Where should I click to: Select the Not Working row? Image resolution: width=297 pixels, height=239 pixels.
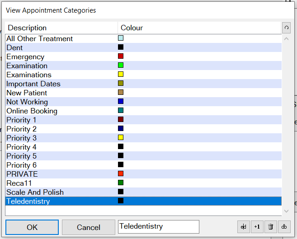coord(143,102)
